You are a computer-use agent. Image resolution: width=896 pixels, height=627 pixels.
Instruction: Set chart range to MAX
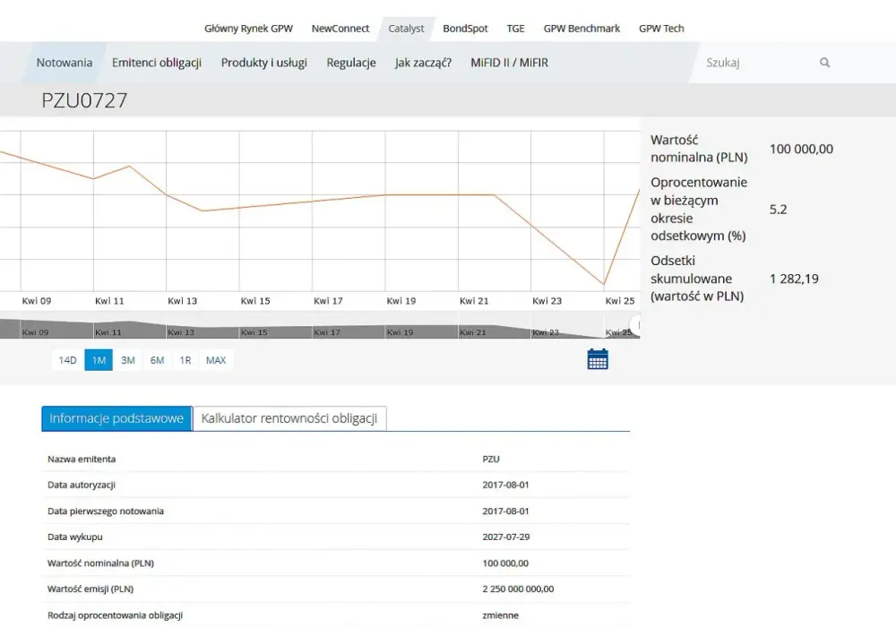pos(216,360)
